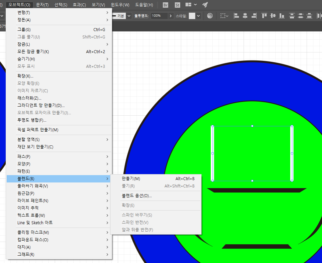Open Adobe Stock via St icon
This screenshot has height=263, width=322.
(178, 5)
